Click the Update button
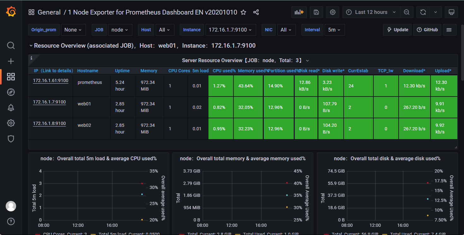Viewport: 464px width, 235px height. (x=398, y=30)
